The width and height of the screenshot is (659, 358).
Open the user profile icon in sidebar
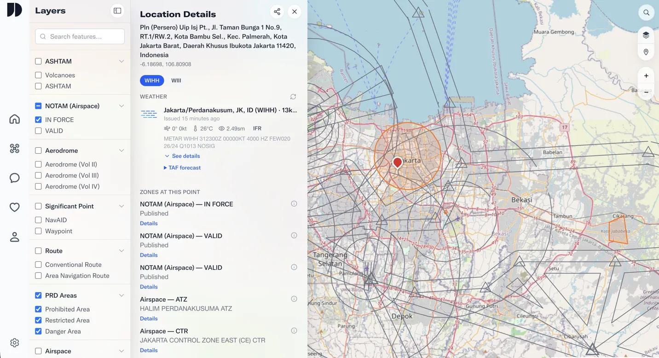[x=15, y=237]
